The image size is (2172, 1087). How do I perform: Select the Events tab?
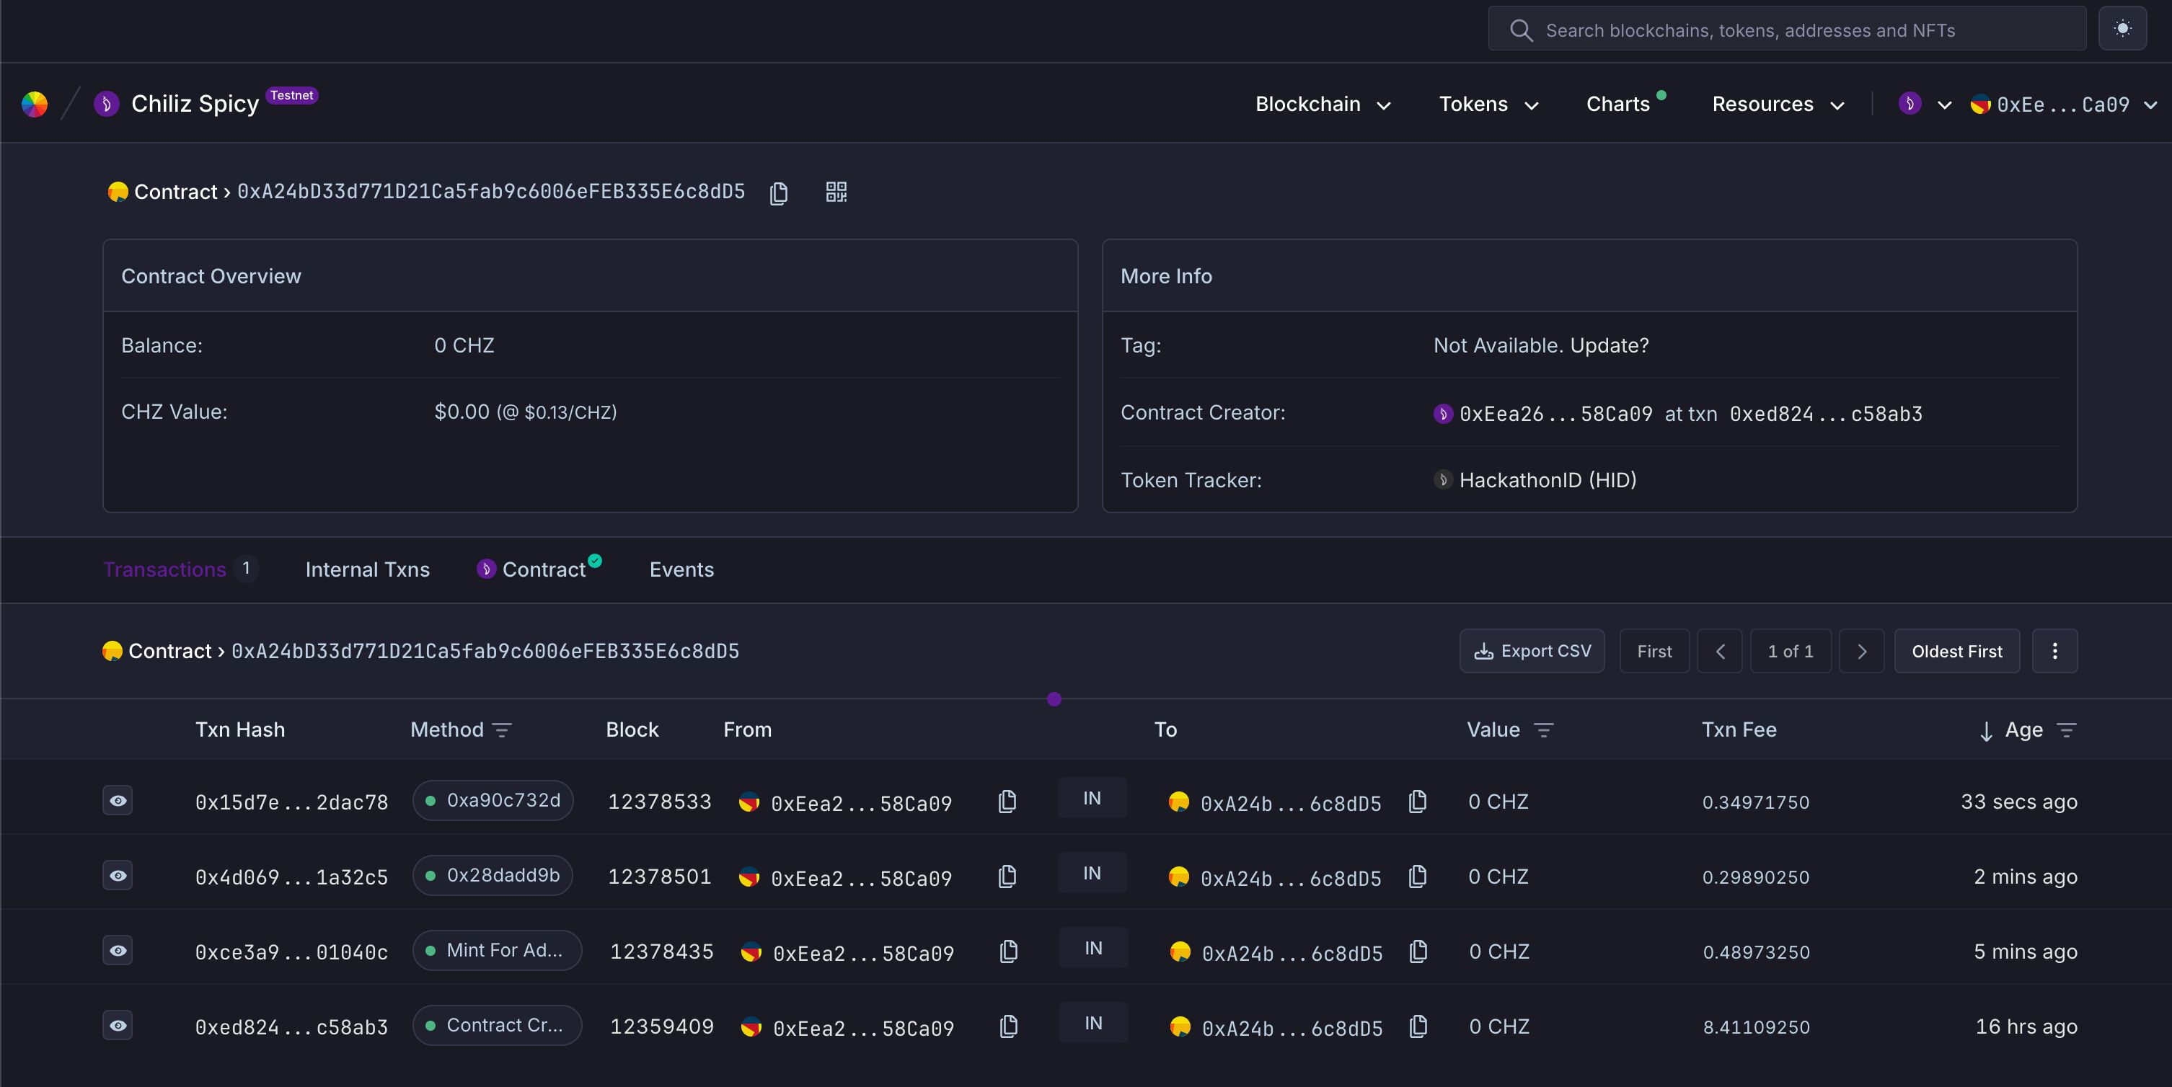pyautogui.click(x=681, y=567)
